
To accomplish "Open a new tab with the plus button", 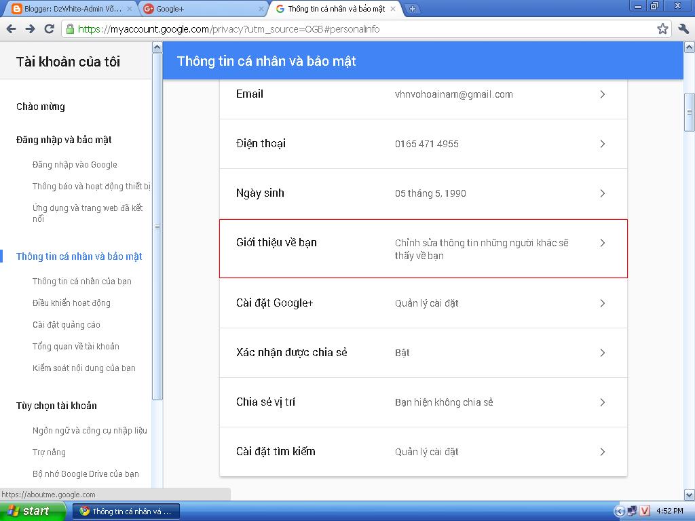I will (412, 9).
